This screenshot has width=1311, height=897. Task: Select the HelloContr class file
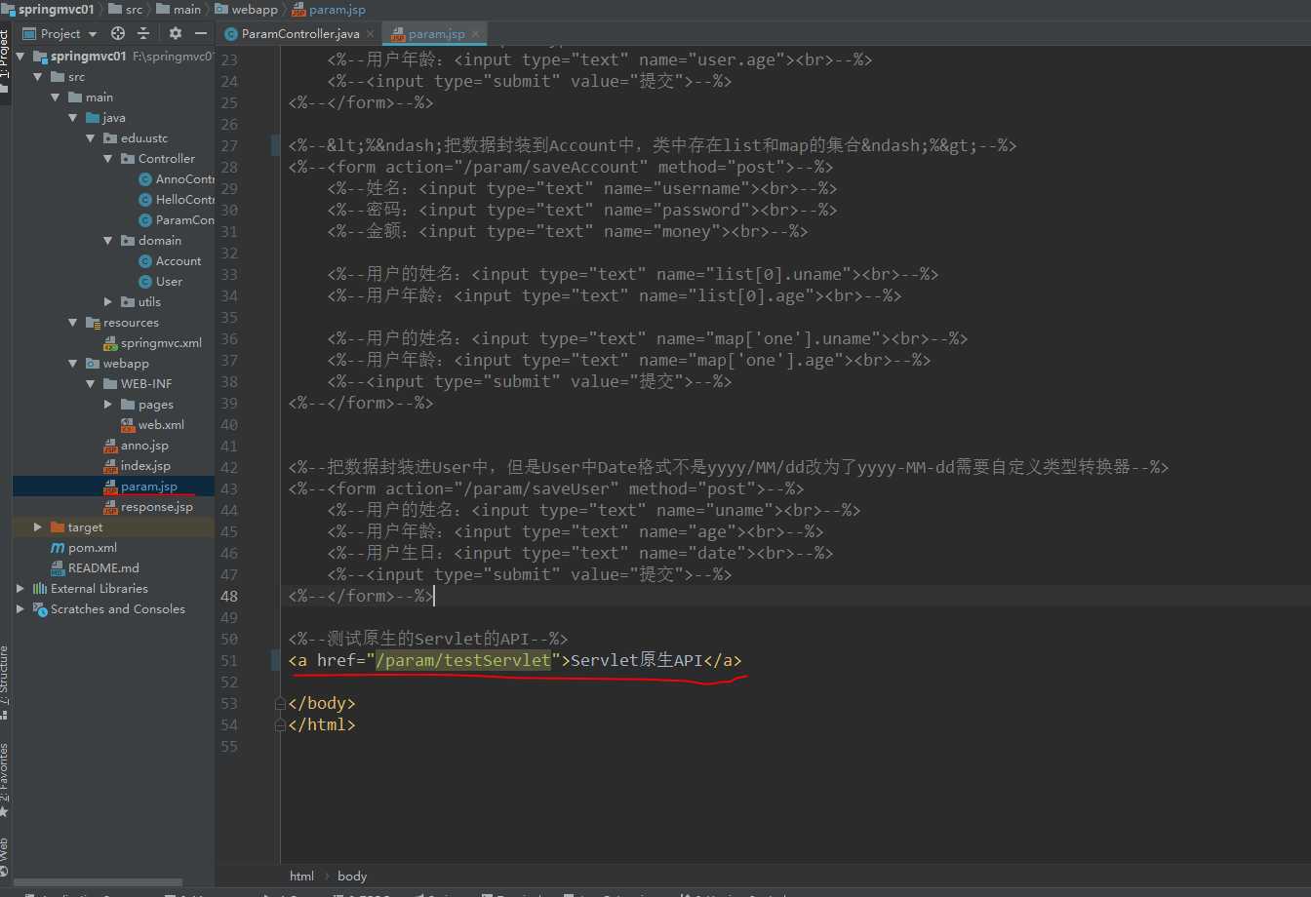click(176, 199)
